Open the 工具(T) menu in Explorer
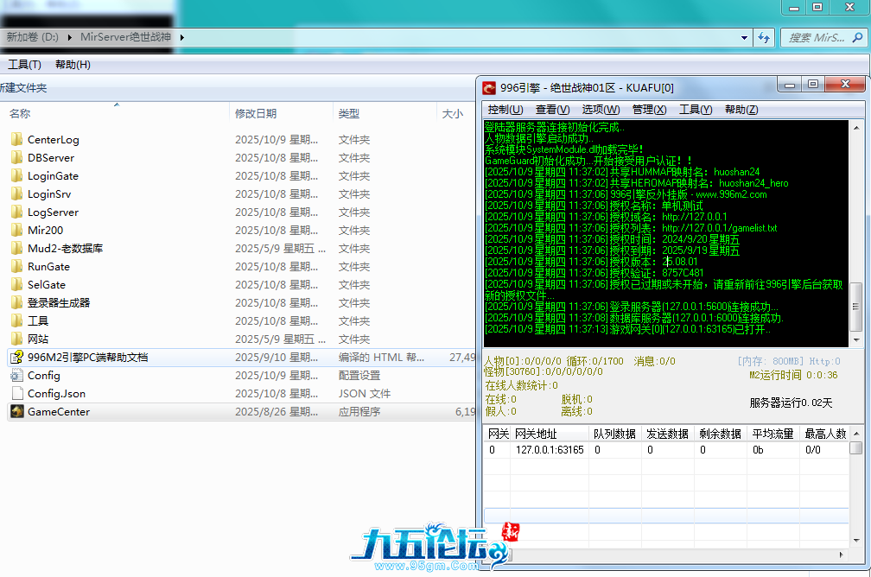Screen dimensions: 871x577 point(24,65)
